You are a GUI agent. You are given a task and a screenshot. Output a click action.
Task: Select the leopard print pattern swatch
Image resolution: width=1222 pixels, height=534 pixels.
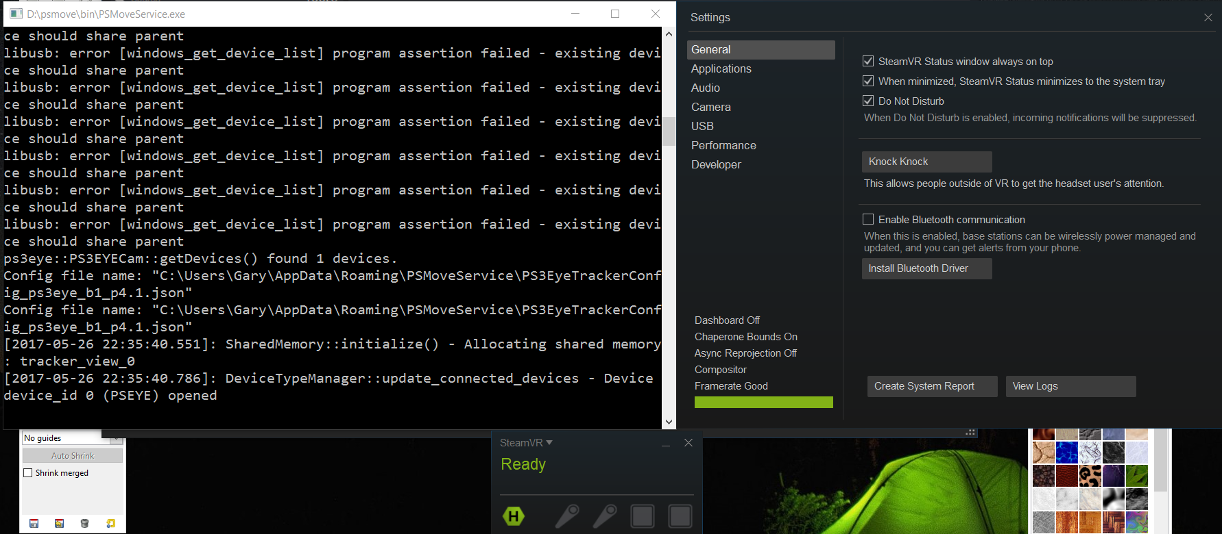coord(1090,476)
